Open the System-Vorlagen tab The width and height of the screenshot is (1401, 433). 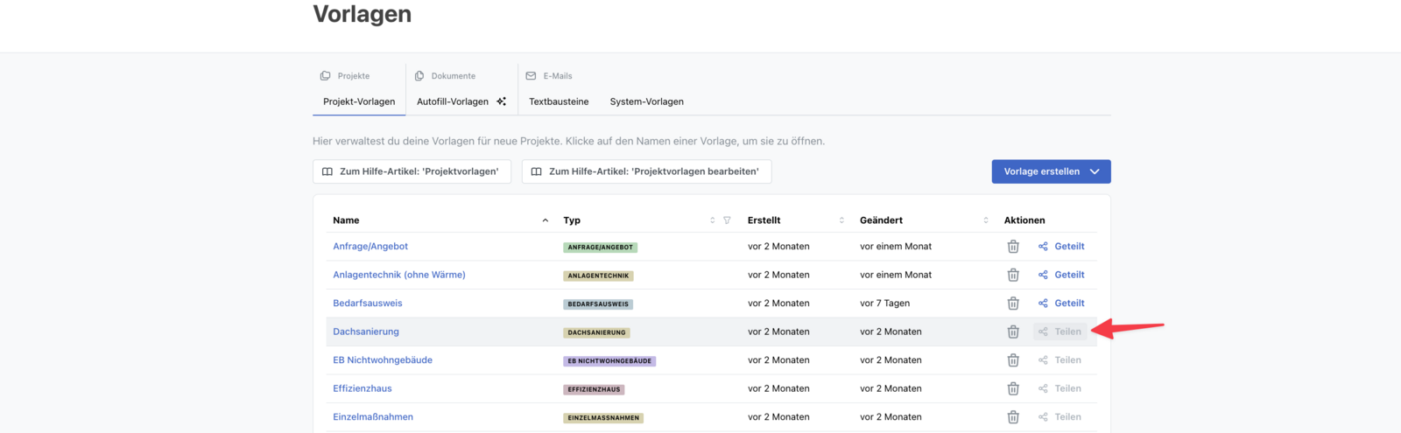pyautogui.click(x=646, y=101)
